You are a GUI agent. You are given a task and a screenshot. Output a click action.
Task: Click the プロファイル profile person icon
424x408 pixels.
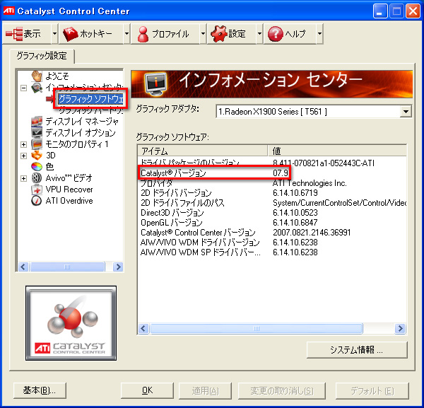click(143, 34)
